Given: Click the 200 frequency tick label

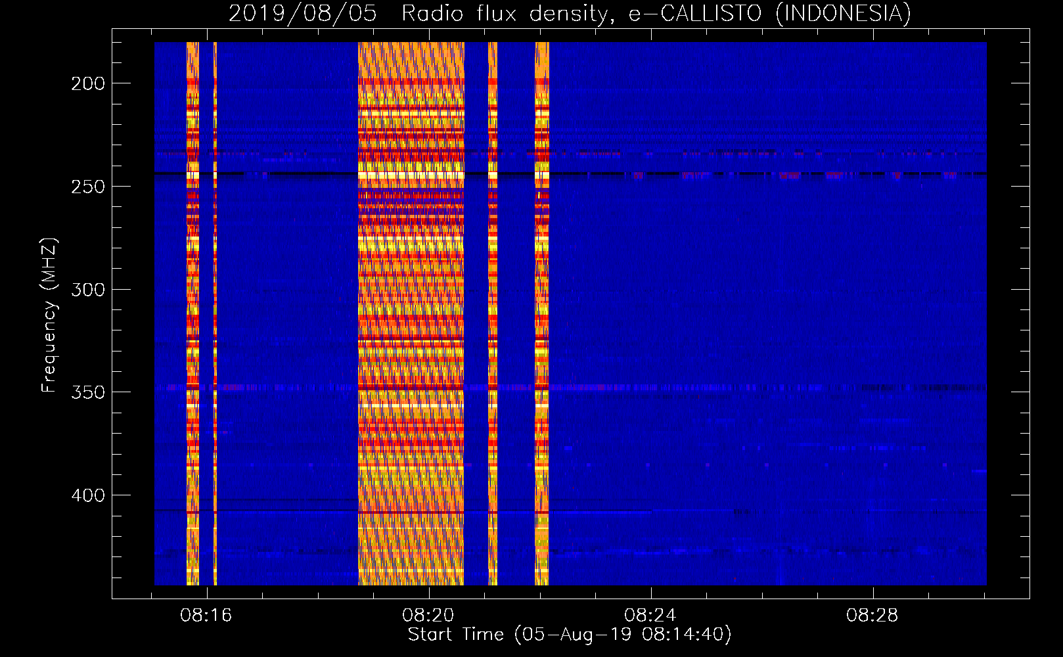Looking at the screenshot, I should (x=88, y=83).
